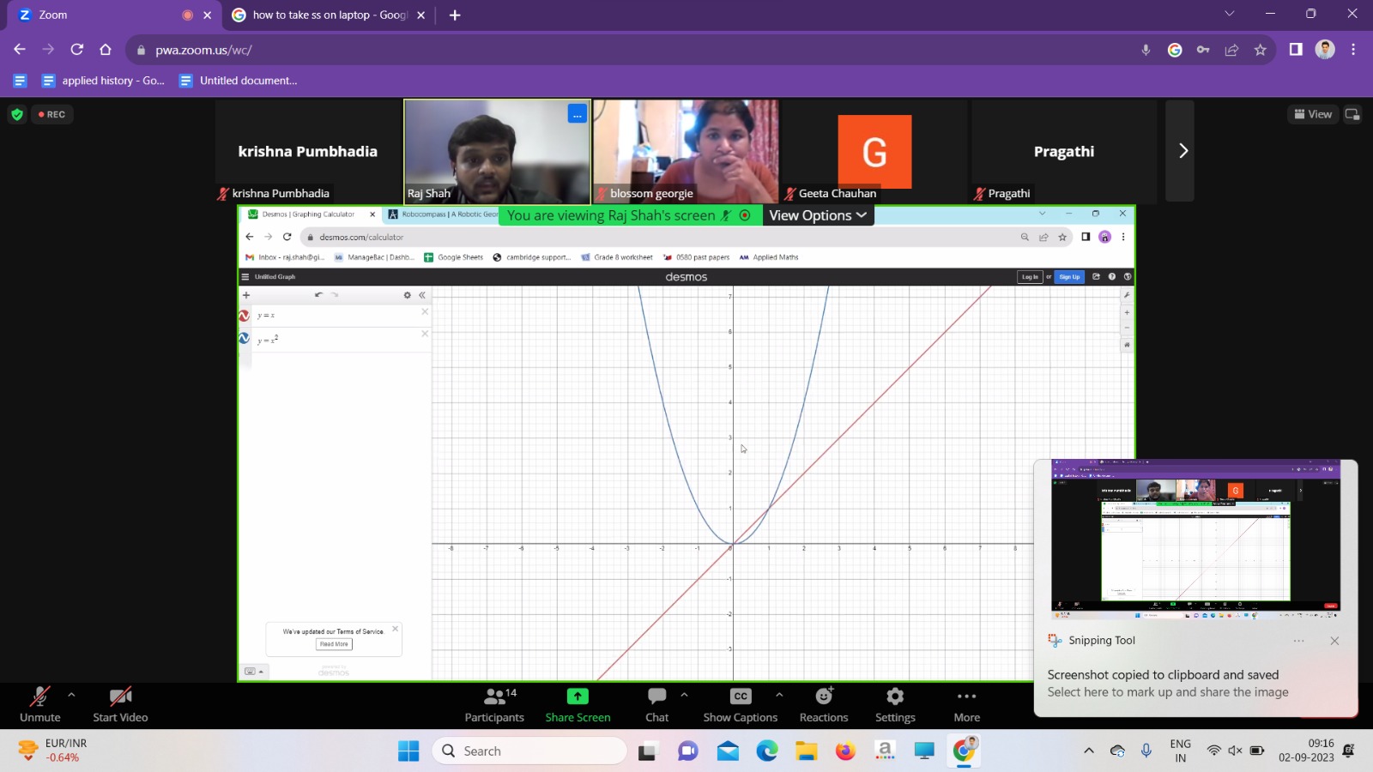Image resolution: width=1373 pixels, height=772 pixels.
Task: Toggle Show Captions
Action: click(x=741, y=704)
